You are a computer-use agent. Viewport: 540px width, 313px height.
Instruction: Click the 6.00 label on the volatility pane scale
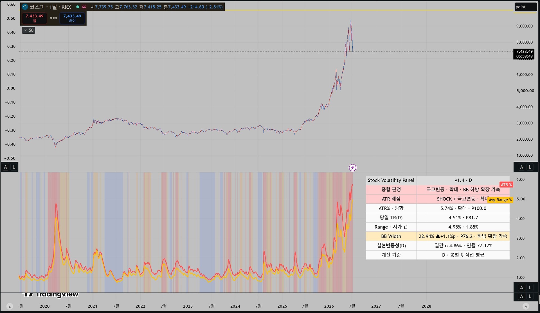click(x=520, y=180)
